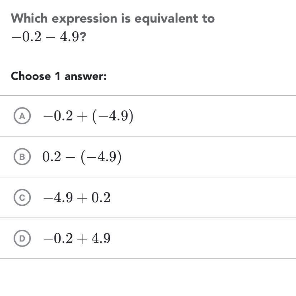Click the leading 0.2 in option B
296x296 pixels.
tap(52, 157)
